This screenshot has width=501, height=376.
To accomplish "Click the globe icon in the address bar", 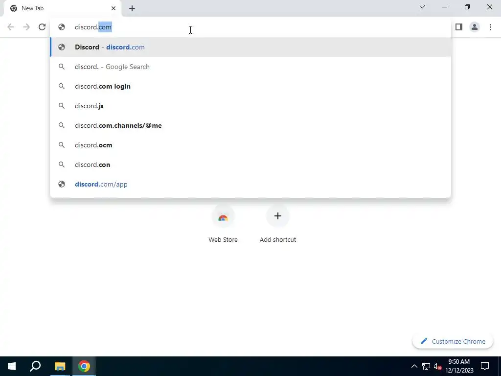I will (x=62, y=27).
